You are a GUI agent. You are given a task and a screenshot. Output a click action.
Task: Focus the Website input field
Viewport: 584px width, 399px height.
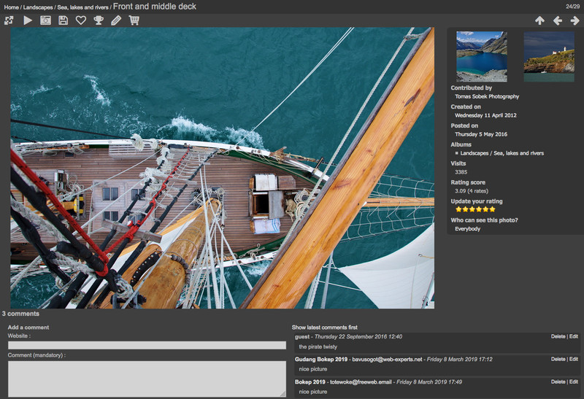pos(147,345)
